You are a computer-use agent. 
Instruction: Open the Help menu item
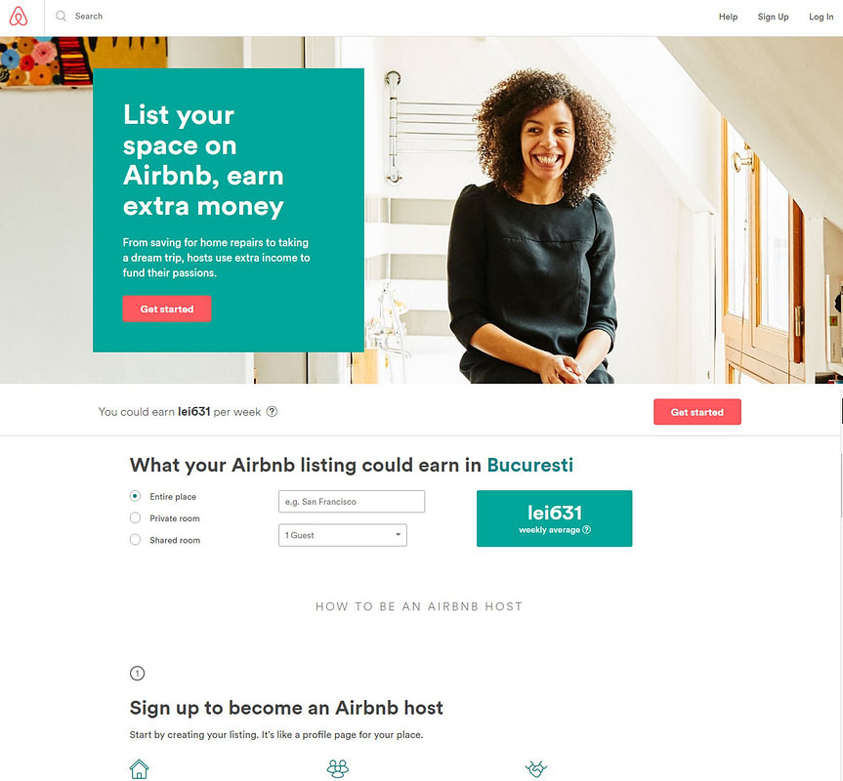[728, 17]
